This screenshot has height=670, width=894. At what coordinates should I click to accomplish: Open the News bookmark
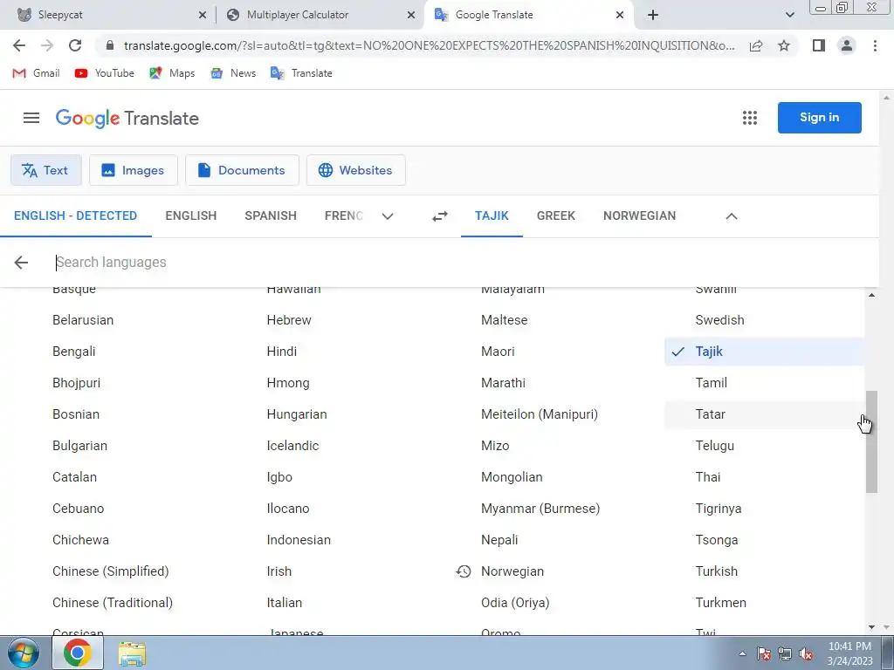(233, 73)
